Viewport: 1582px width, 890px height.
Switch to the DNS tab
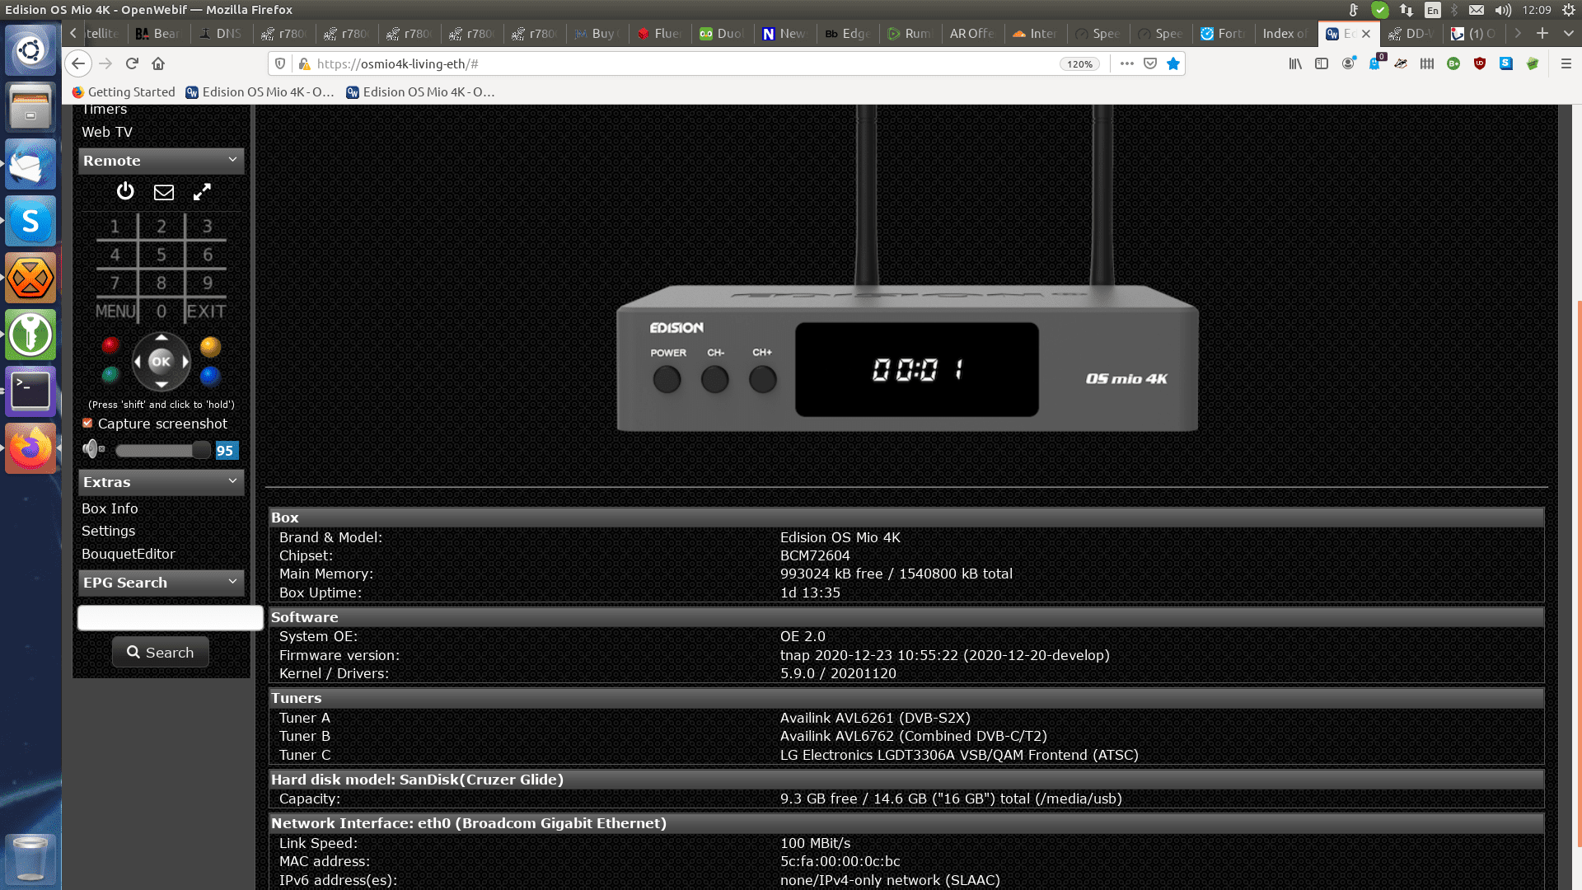click(221, 34)
